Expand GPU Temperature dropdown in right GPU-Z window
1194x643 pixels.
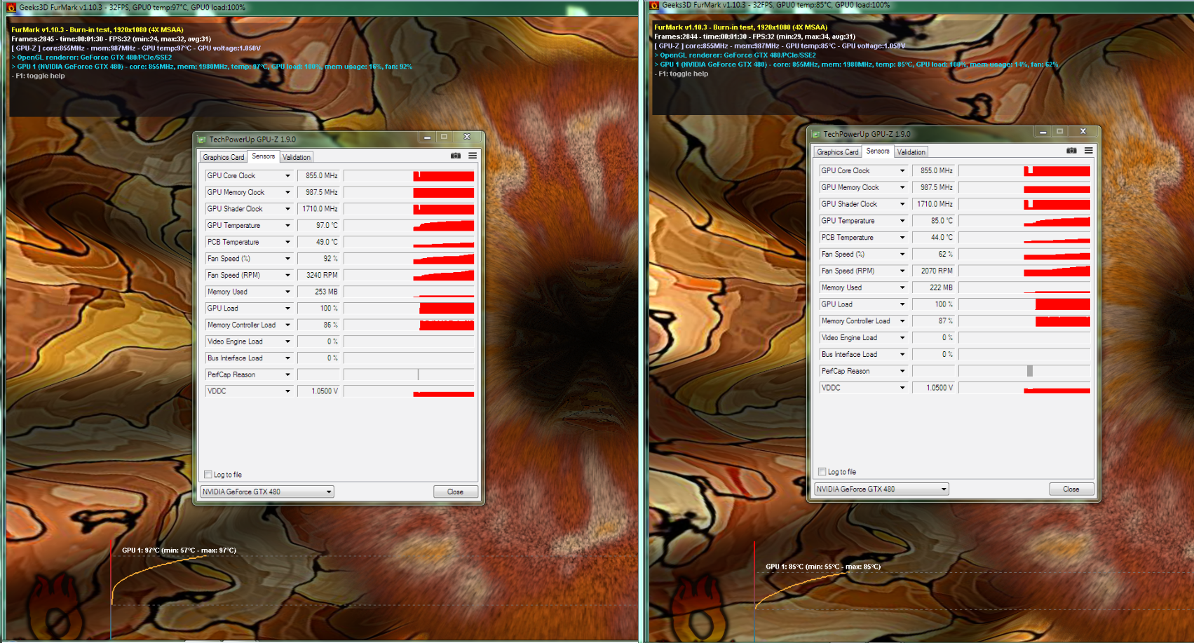[902, 221]
